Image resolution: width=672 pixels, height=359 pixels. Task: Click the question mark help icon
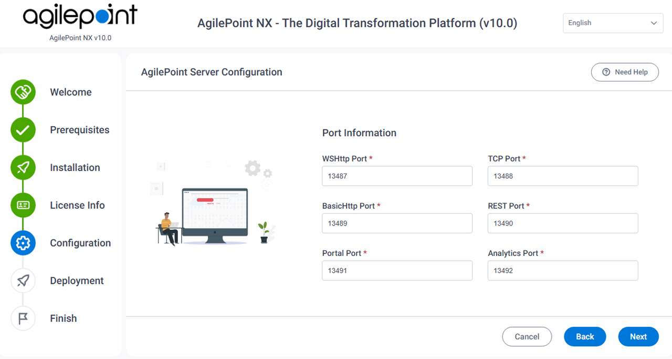(606, 72)
